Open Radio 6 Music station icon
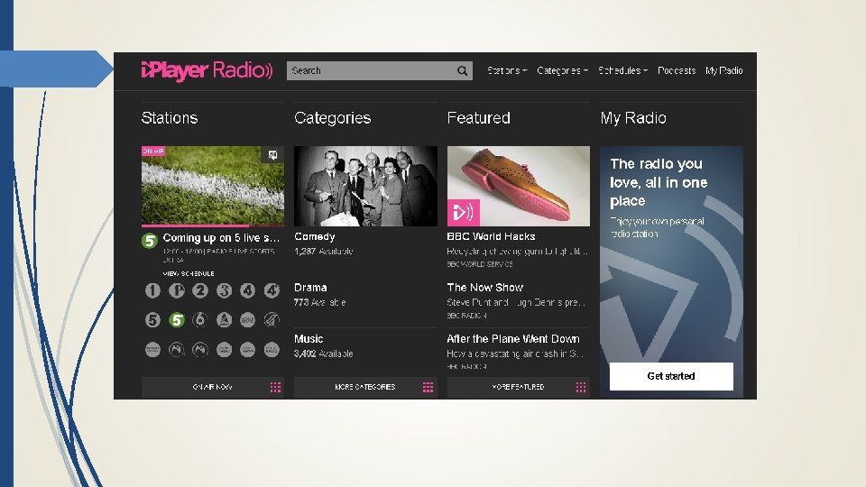Image resolution: width=866 pixels, height=487 pixels. click(200, 319)
